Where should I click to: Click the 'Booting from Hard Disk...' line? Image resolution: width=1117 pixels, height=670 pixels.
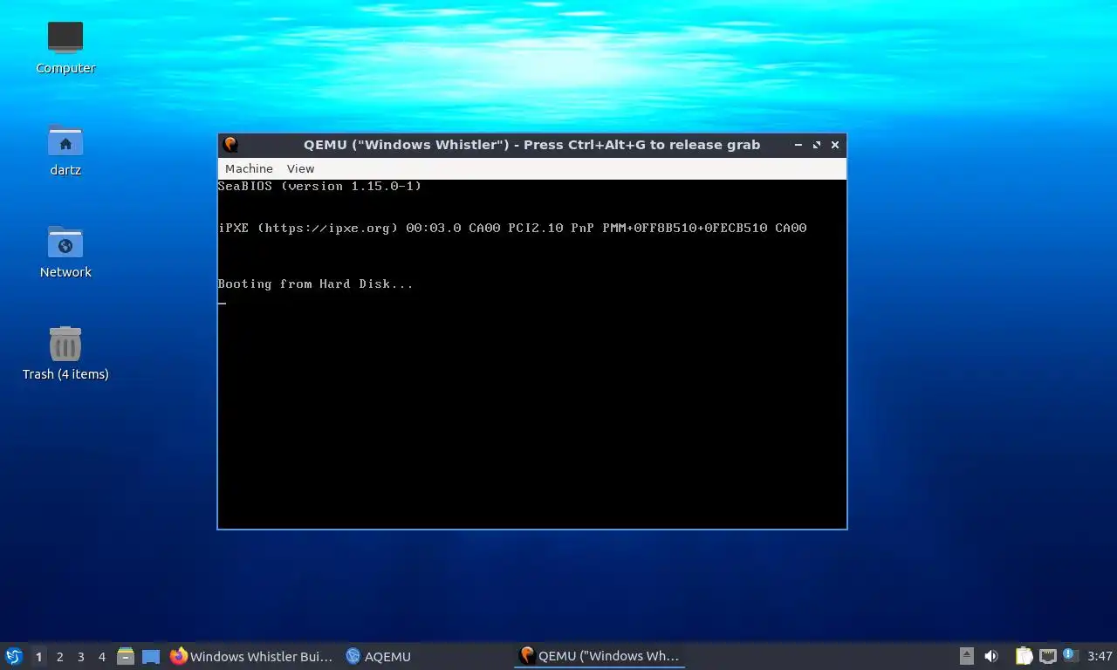(315, 284)
